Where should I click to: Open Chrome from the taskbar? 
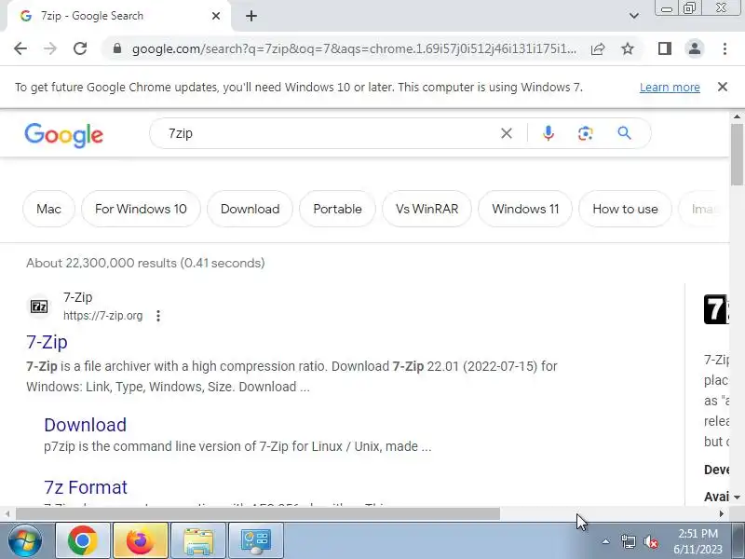tap(83, 540)
